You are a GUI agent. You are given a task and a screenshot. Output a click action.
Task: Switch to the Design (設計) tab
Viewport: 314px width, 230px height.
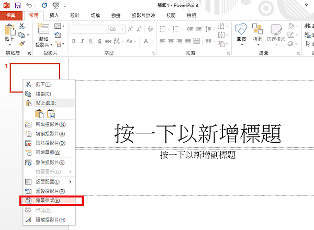click(75, 15)
